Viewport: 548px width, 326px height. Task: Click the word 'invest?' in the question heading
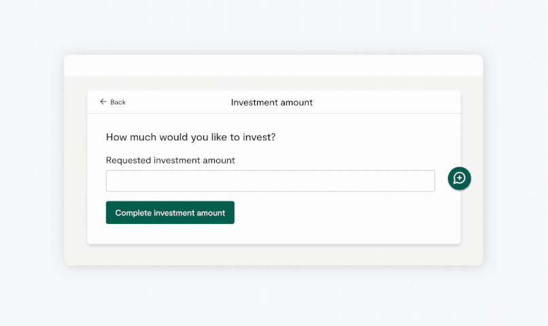click(x=259, y=137)
